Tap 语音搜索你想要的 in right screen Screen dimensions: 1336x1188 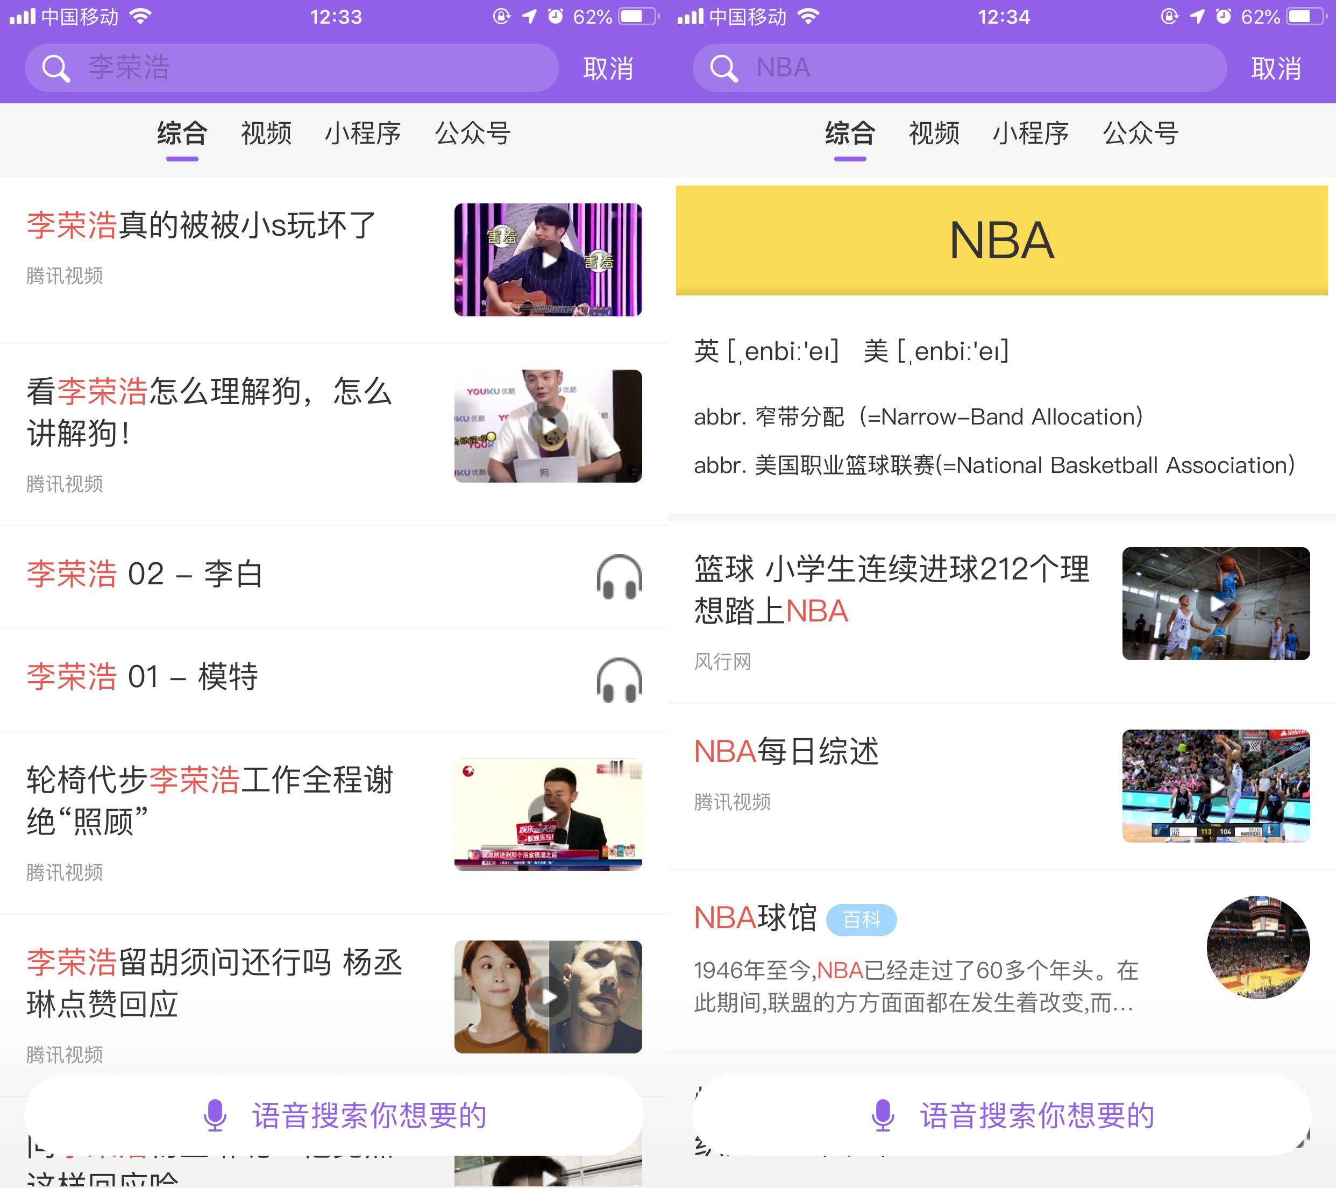1037,1115
